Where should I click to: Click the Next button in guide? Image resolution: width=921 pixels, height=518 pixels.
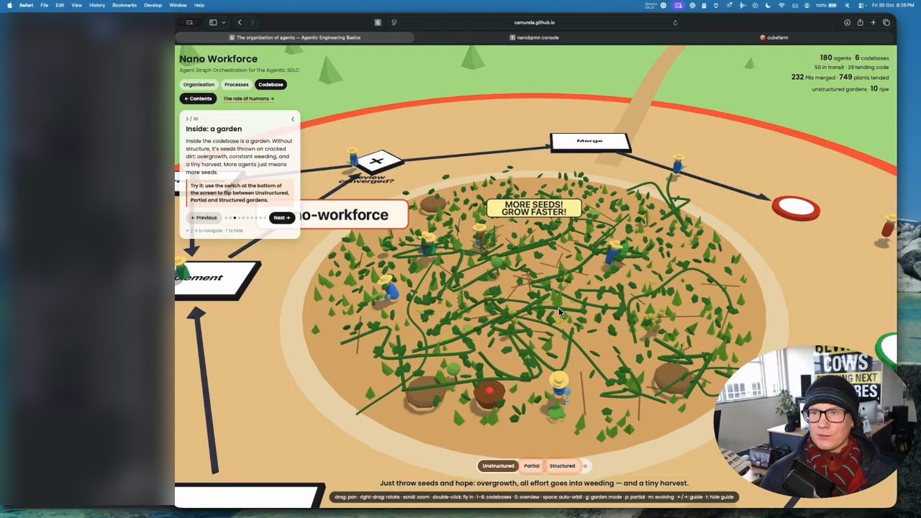point(281,217)
